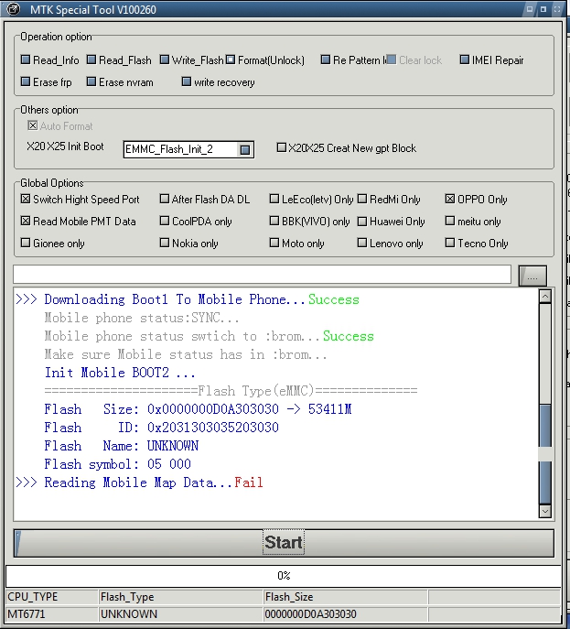Click the Flash symbol 05 000 line

[x=117, y=463]
